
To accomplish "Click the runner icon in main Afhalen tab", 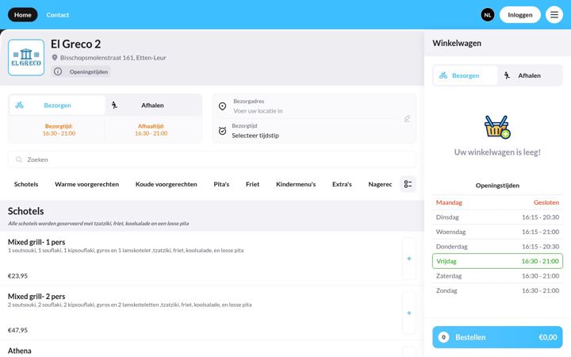I will [x=114, y=106].
